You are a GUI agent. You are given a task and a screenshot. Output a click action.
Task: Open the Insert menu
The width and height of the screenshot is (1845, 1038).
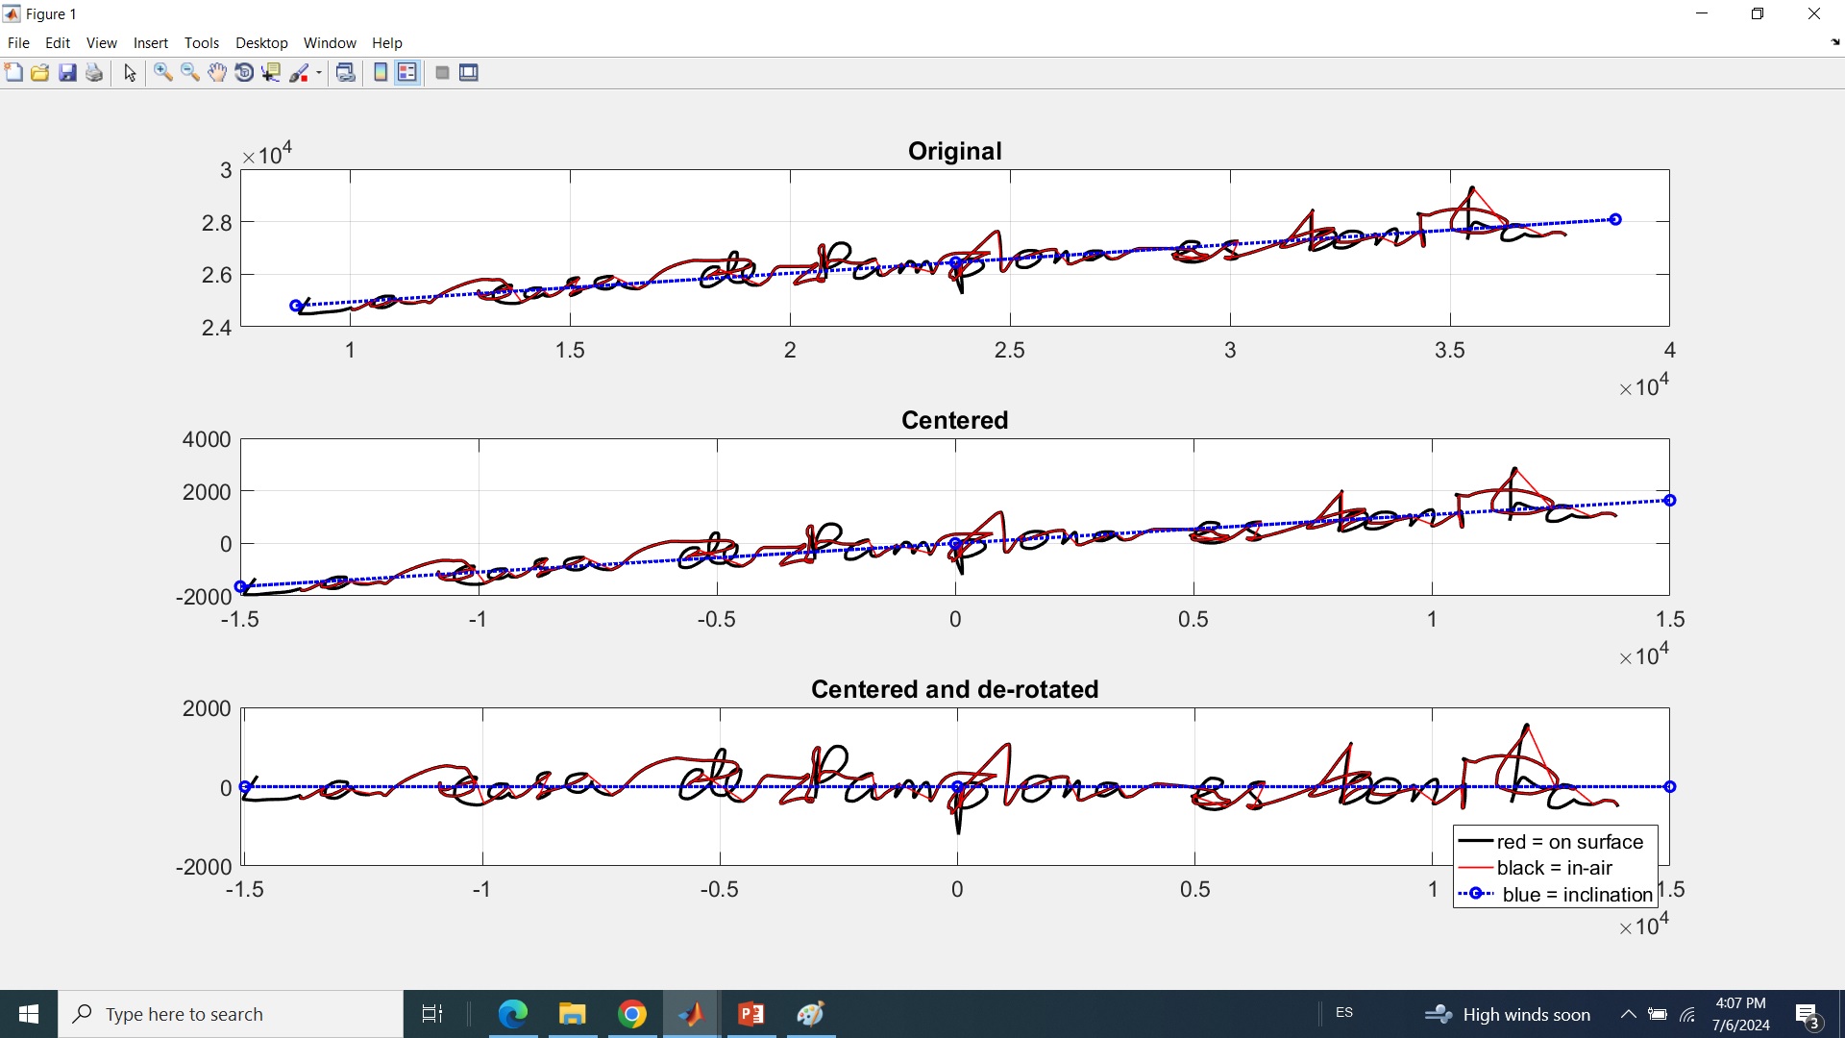click(x=151, y=43)
